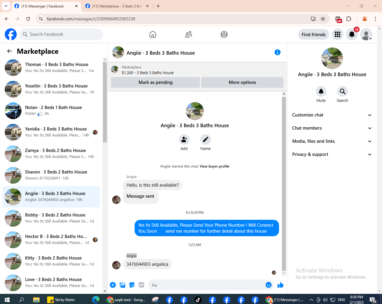Open Shavon 3 Beds 2 Baths conversation
This screenshot has width=382, height=304.
point(51,175)
